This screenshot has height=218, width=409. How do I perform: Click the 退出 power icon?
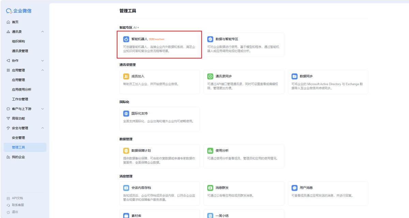click(8, 212)
